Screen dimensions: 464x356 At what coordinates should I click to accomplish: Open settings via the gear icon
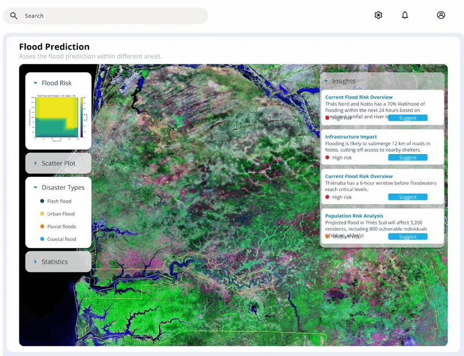coord(378,15)
